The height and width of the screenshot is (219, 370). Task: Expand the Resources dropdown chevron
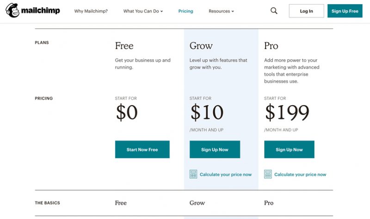(x=233, y=11)
